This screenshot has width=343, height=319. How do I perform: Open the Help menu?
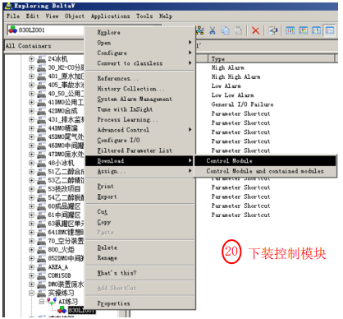[x=166, y=16]
